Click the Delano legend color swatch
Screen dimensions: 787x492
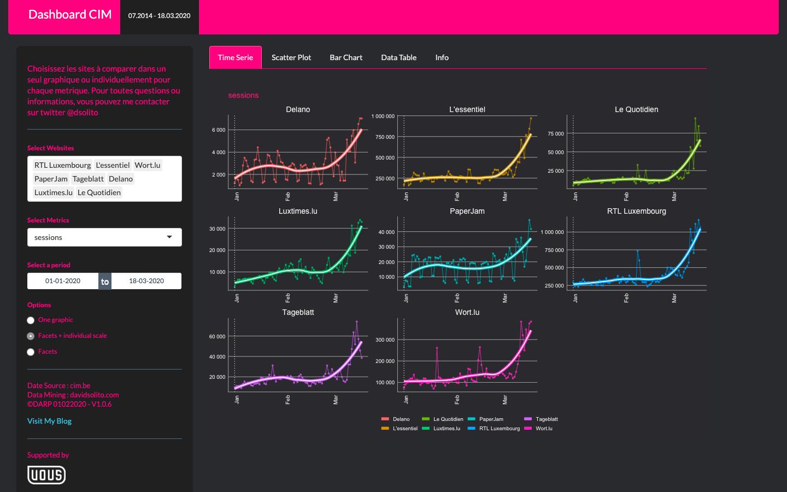(x=385, y=419)
